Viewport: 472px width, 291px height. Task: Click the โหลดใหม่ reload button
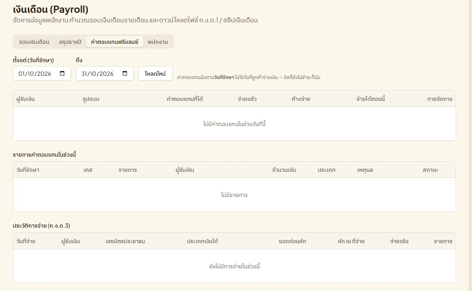(x=155, y=73)
